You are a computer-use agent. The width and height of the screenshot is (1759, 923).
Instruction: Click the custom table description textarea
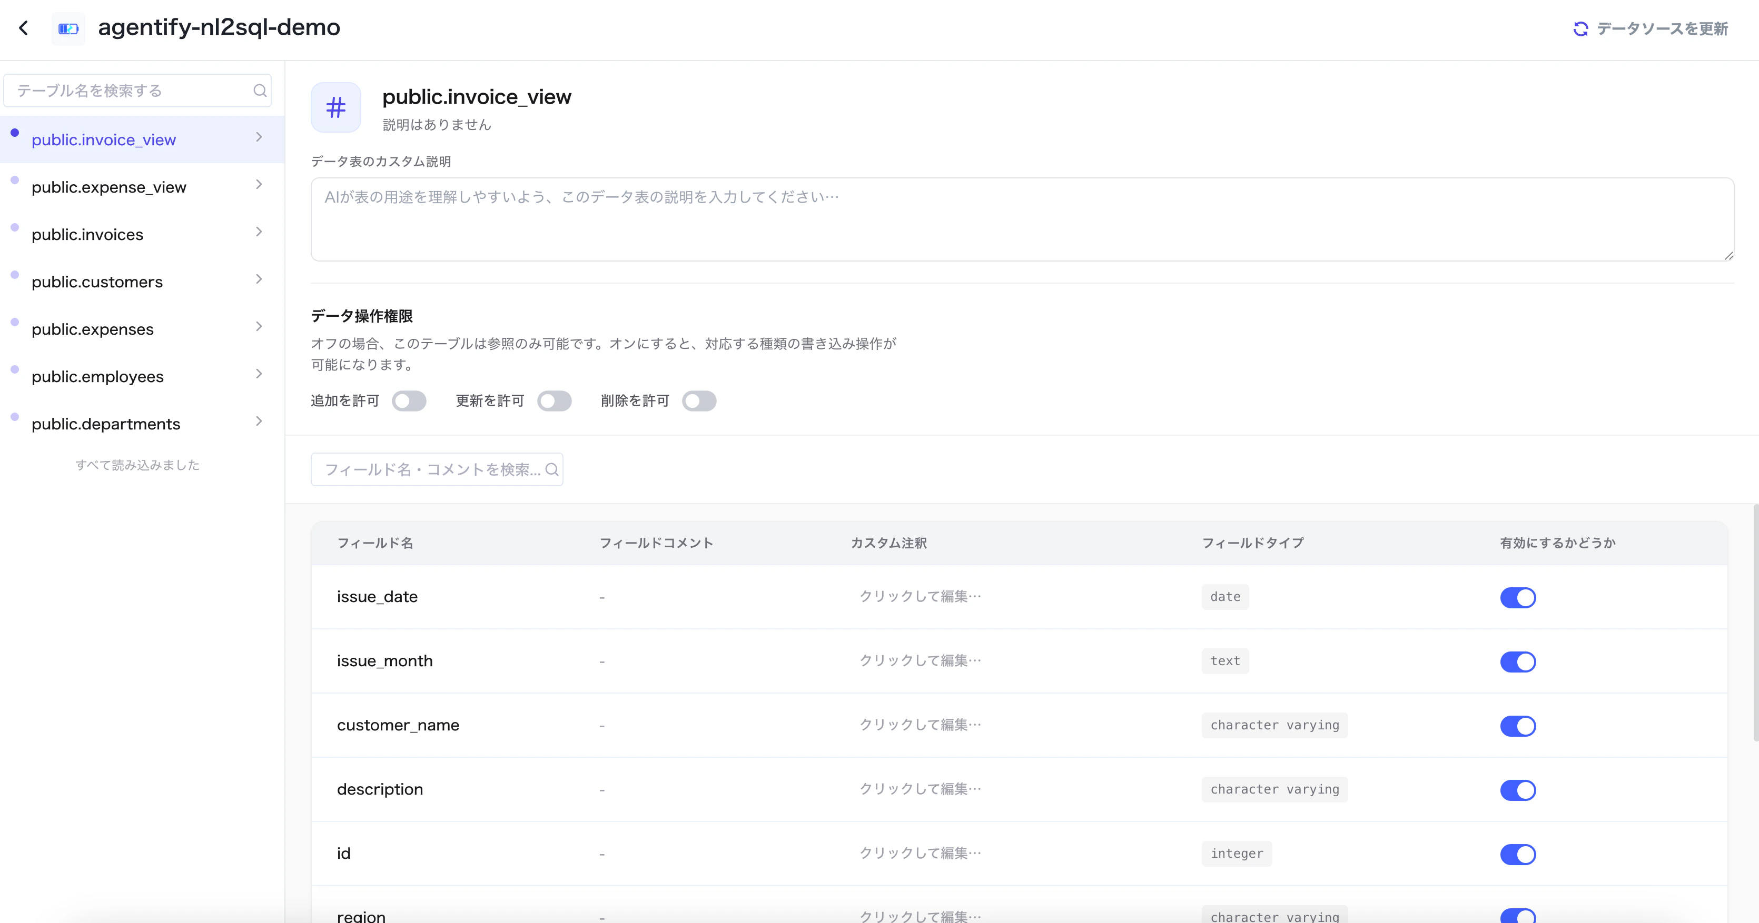click(1022, 219)
